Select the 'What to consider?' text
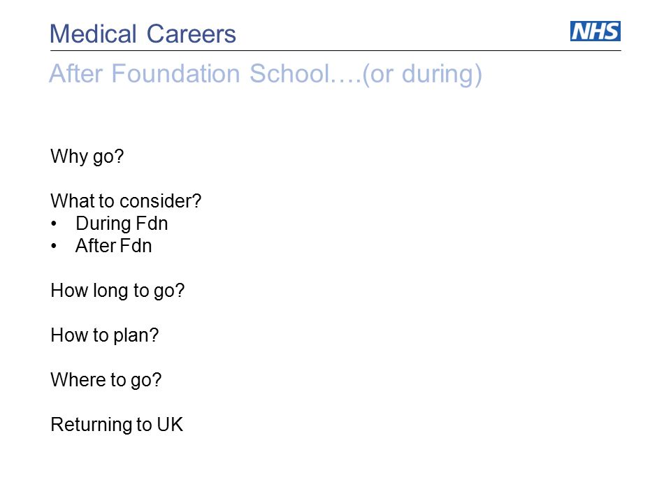Viewport: 671px width, 503px height. tap(126, 201)
